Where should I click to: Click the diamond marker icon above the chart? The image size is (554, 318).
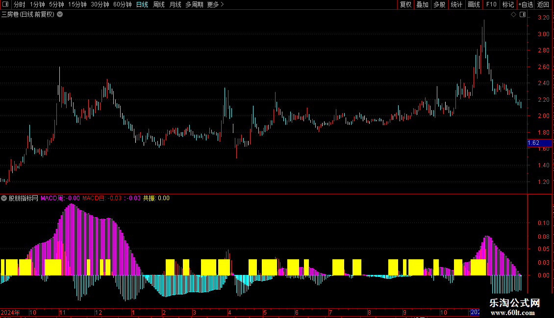coord(513,15)
